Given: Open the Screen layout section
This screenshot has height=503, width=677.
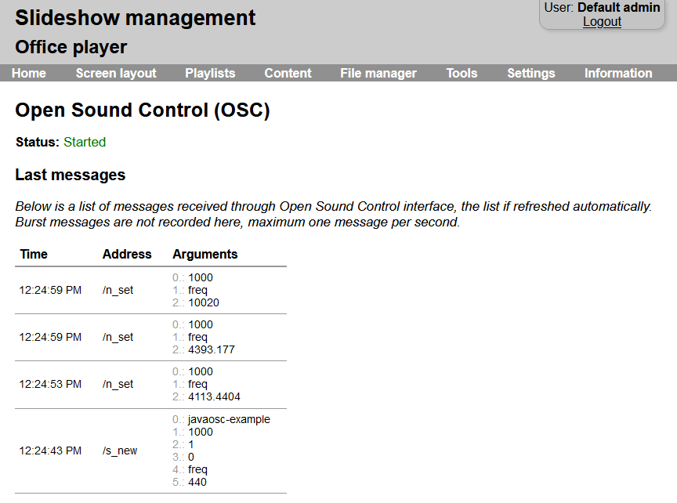Looking at the screenshot, I should (116, 73).
